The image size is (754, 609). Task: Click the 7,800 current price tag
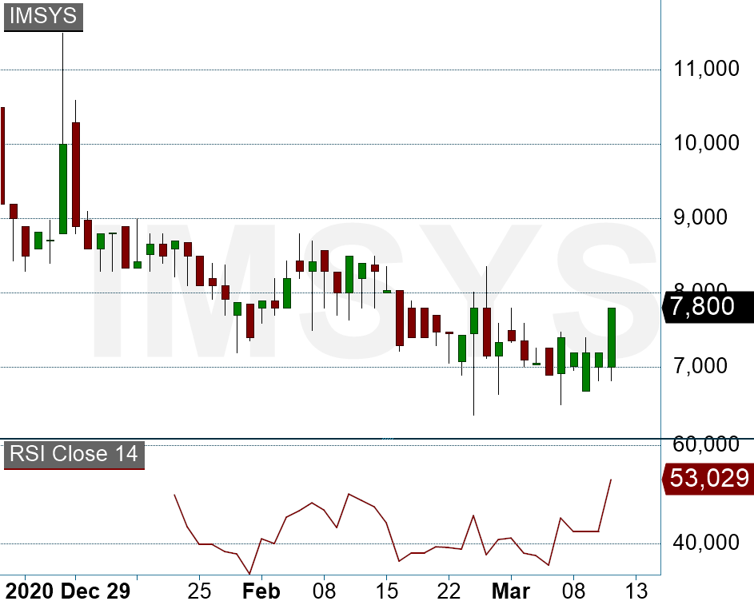[x=708, y=306]
